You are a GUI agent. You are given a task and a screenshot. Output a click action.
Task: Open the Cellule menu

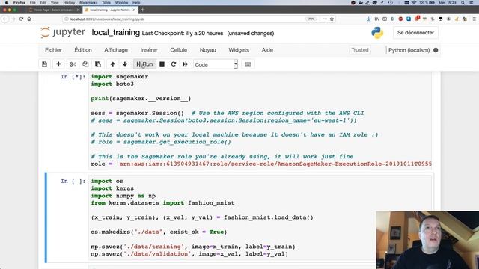click(178, 50)
